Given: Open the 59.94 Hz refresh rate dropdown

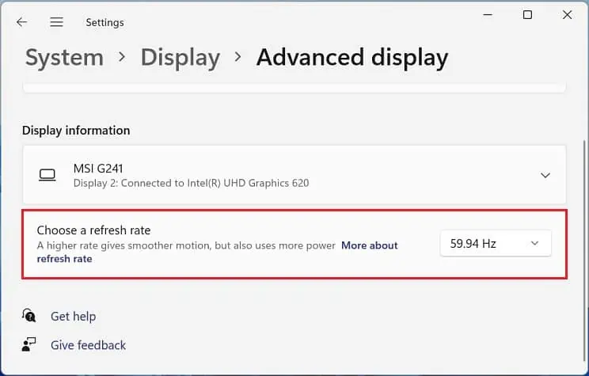Looking at the screenshot, I should (x=495, y=244).
